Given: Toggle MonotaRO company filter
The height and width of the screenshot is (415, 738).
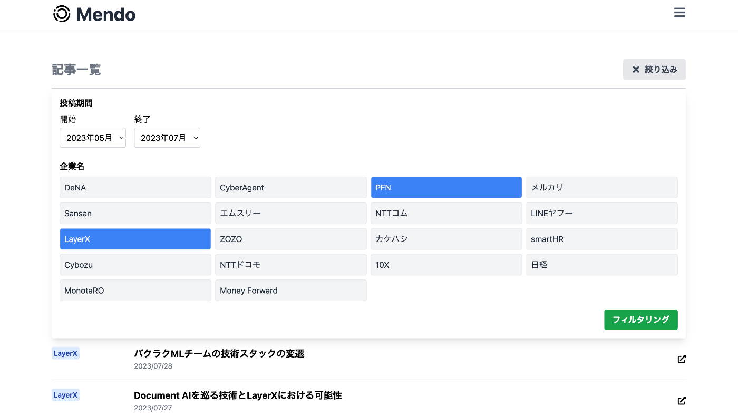Looking at the screenshot, I should 135,291.
